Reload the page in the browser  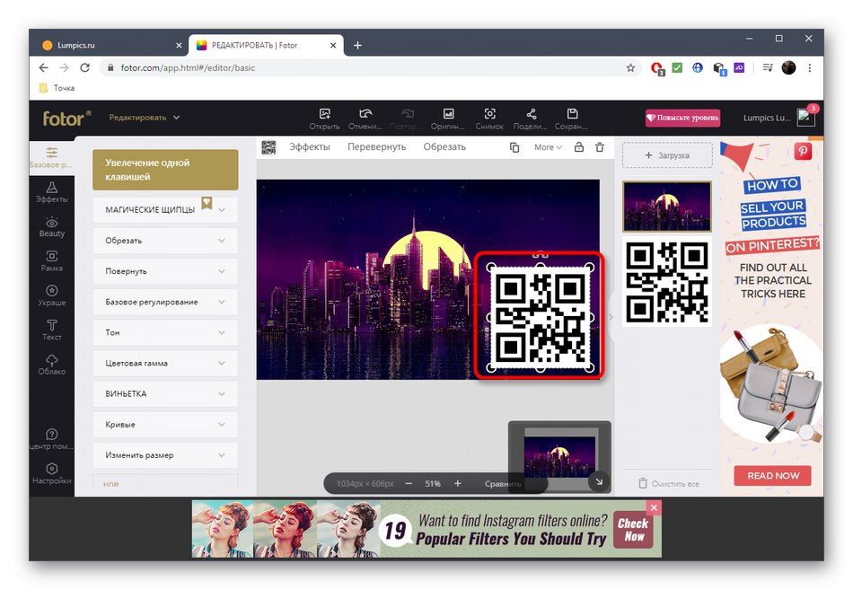point(85,67)
